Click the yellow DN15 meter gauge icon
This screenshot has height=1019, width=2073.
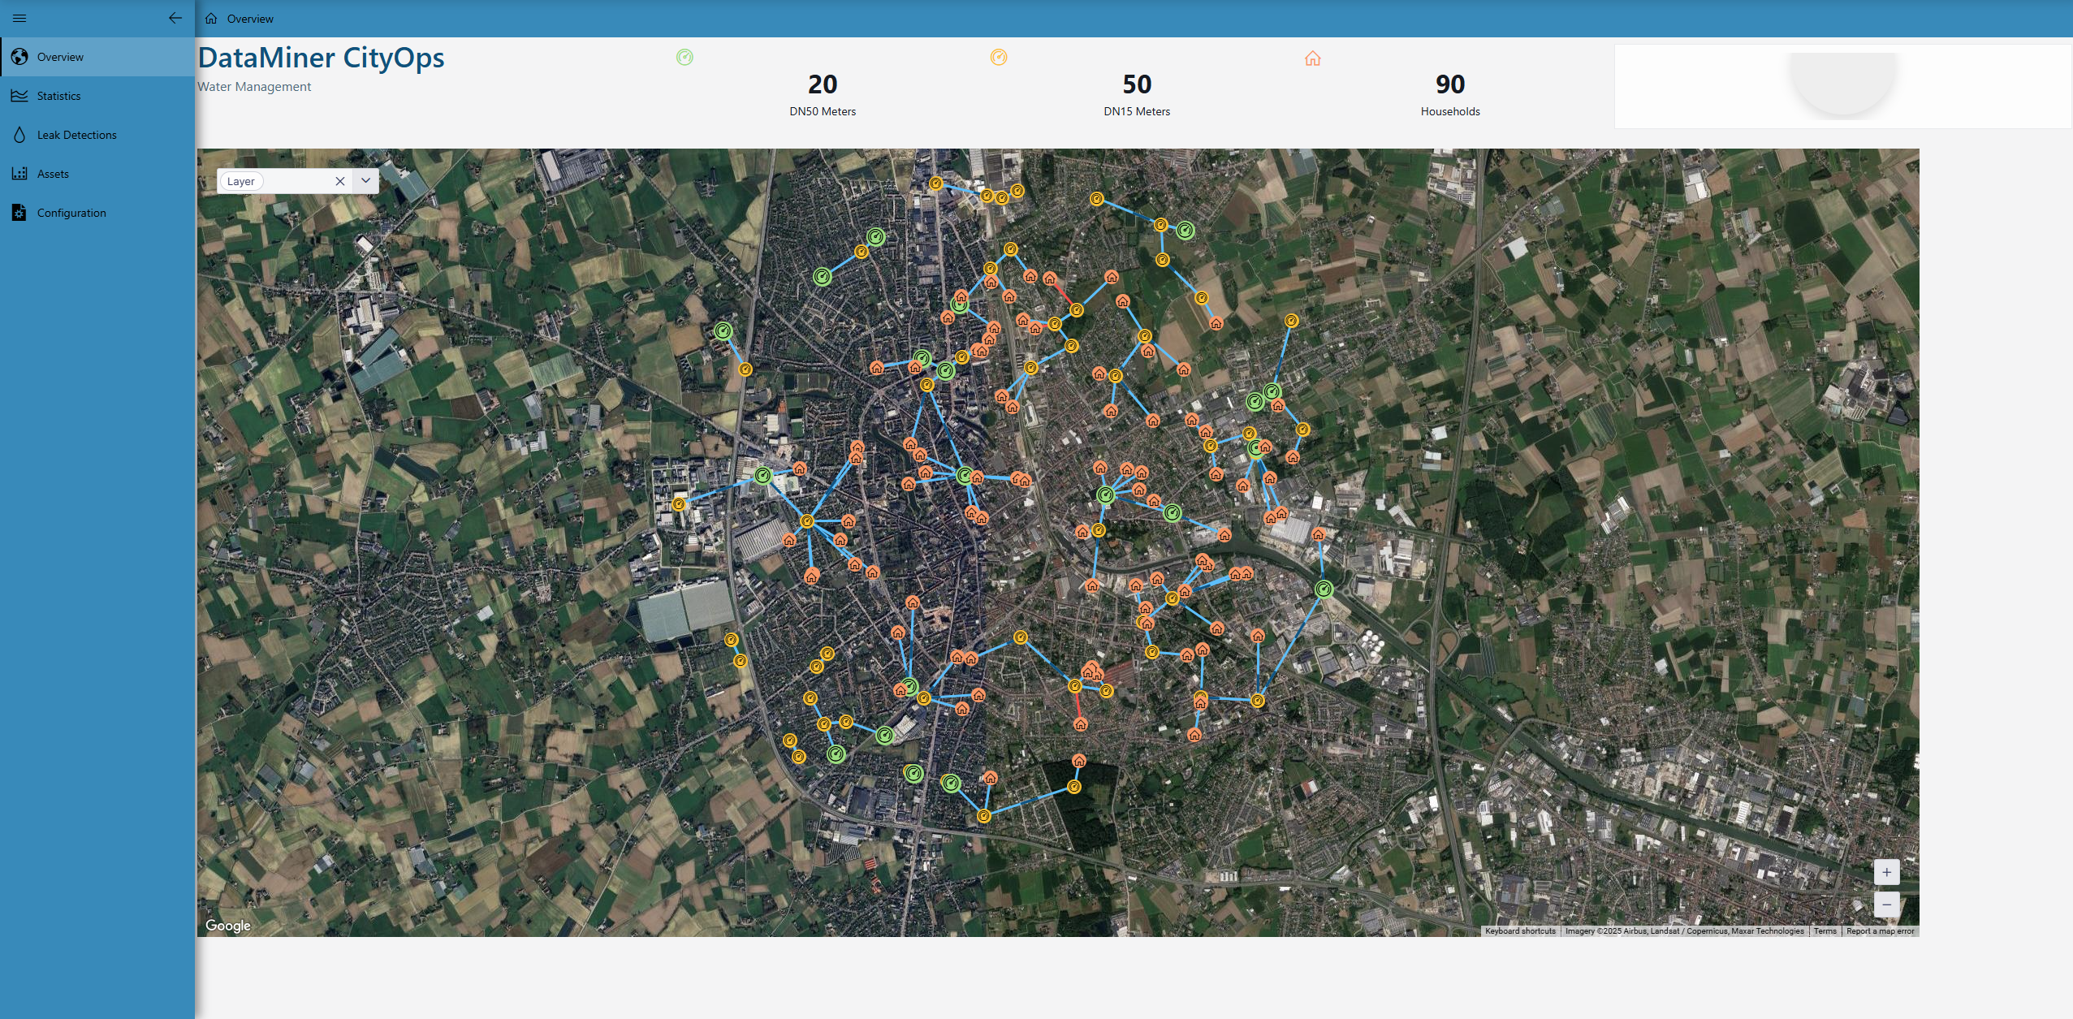(x=999, y=57)
